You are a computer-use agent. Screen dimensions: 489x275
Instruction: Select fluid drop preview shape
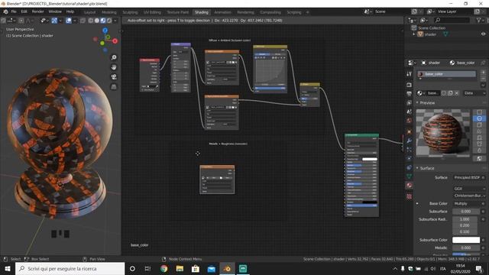479,150
